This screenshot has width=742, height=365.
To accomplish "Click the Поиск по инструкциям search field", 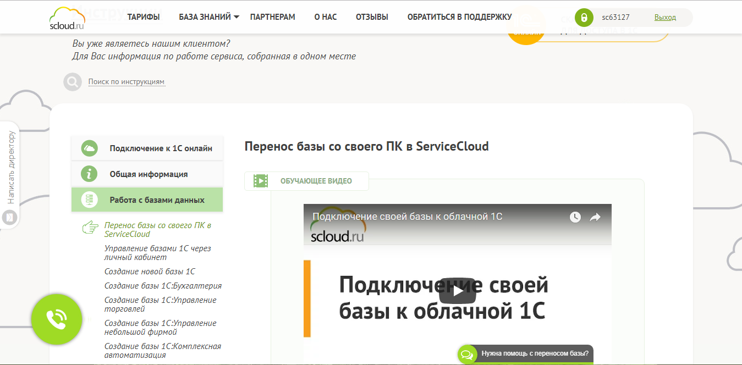I will 127,82.
